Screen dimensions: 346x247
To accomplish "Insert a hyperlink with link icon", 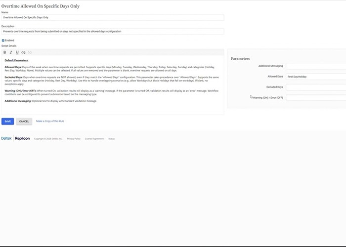I will tap(23, 52).
